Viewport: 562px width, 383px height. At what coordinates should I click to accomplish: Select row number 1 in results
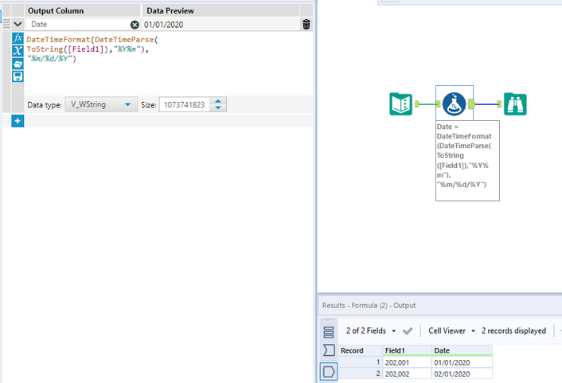coord(361,362)
